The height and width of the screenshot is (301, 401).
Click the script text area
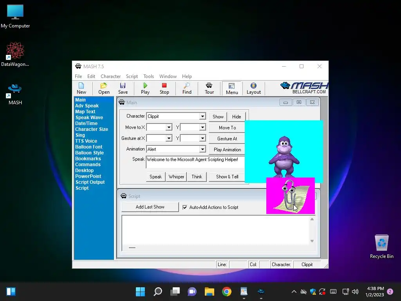(x=215, y=230)
